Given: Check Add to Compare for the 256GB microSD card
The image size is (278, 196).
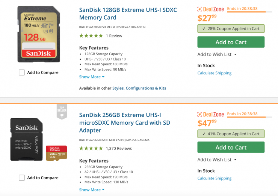Looking at the screenshot, I should click(x=22, y=178).
